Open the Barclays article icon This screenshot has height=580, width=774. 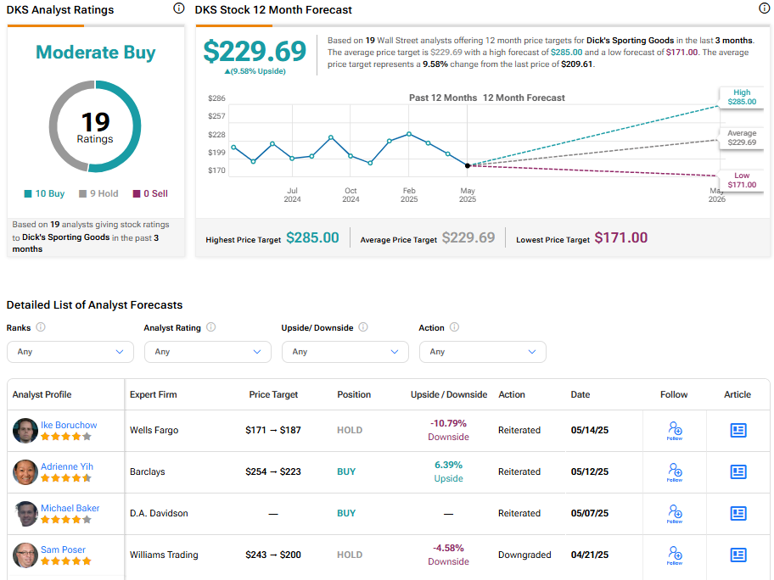click(738, 471)
